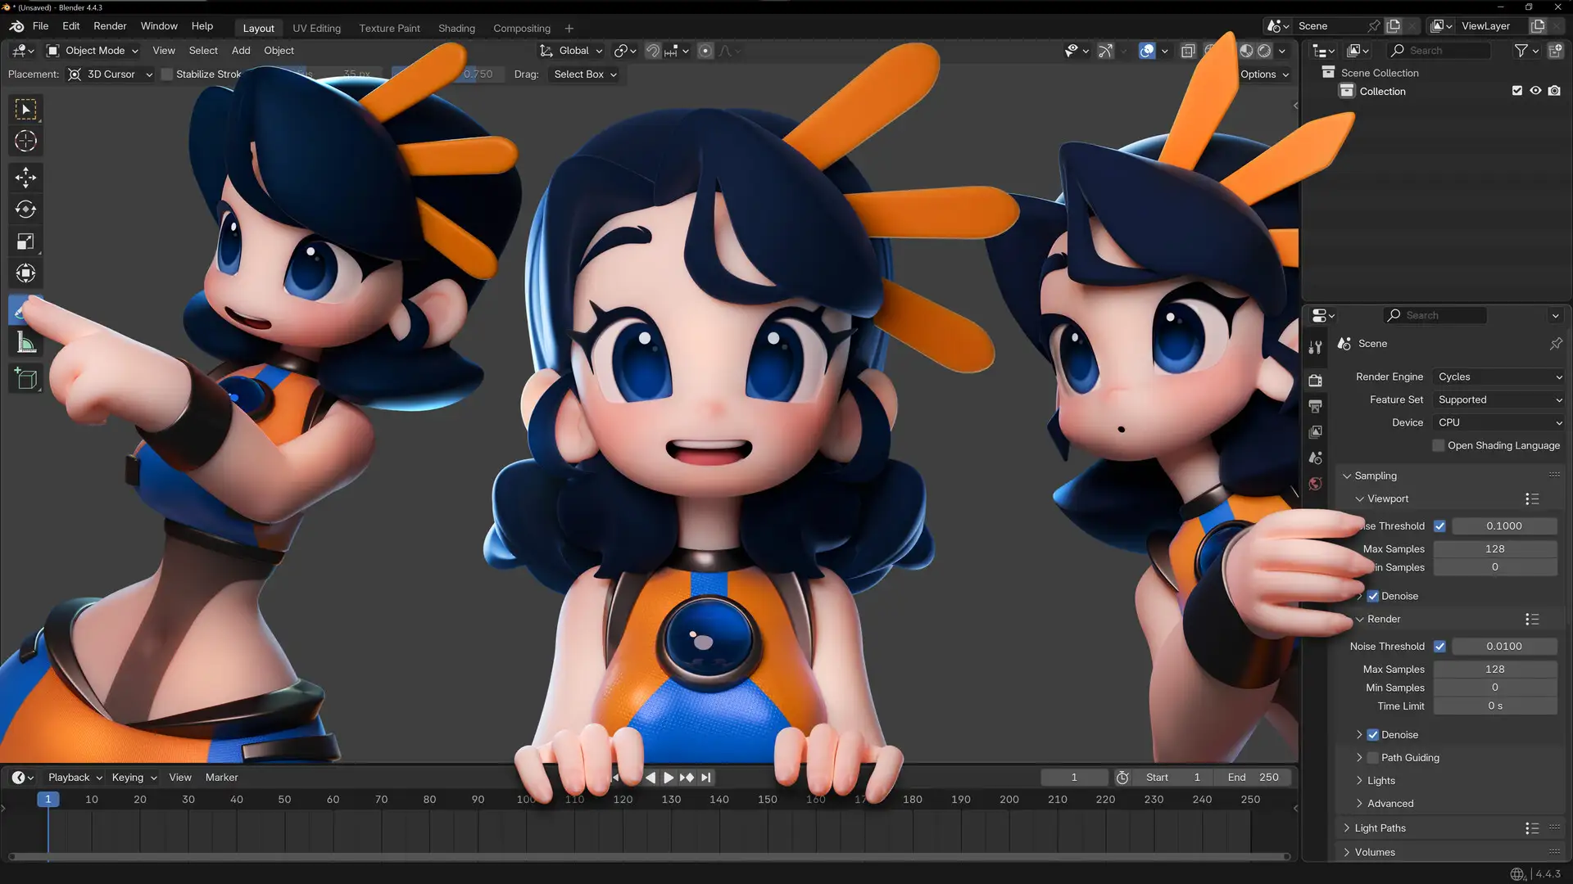Uncheck Denoise under Render sampling

coord(1373,734)
